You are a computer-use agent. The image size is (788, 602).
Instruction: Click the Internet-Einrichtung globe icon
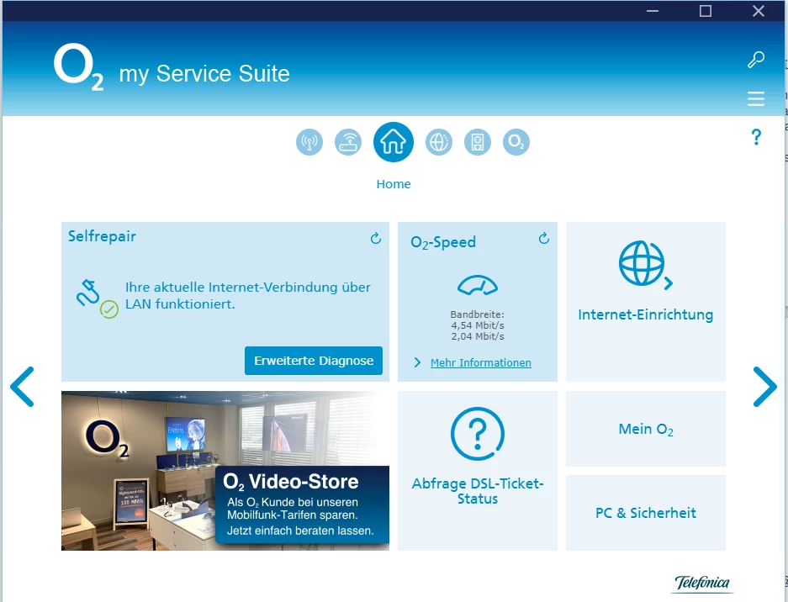[645, 264]
